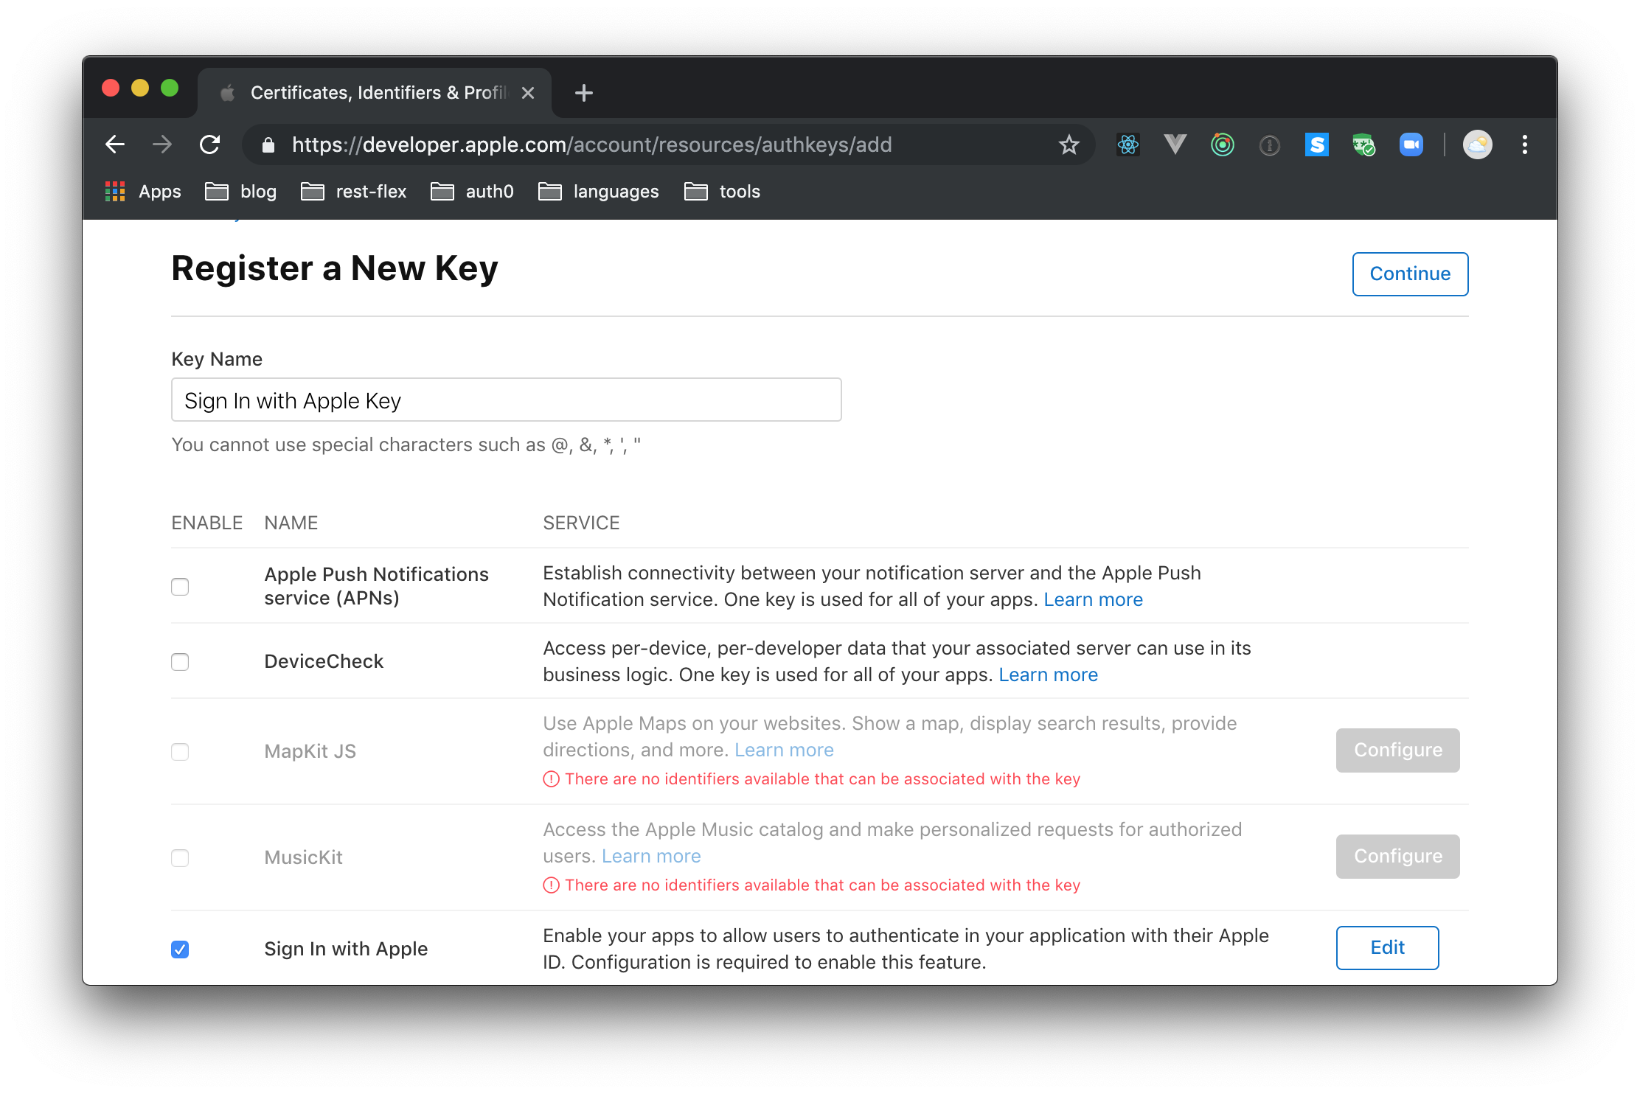Click the padlock site security icon

268,145
